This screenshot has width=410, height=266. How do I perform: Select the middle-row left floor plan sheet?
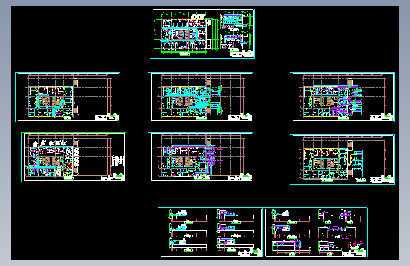pyautogui.click(x=68, y=97)
